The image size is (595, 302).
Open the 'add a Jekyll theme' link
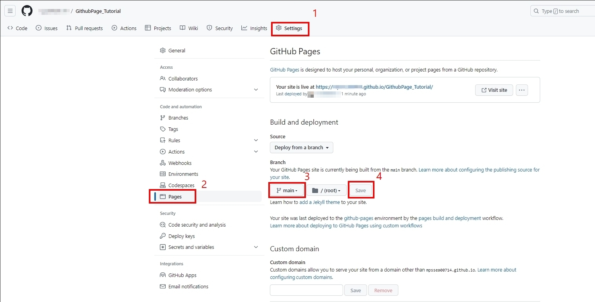pyautogui.click(x=320, y=202)
